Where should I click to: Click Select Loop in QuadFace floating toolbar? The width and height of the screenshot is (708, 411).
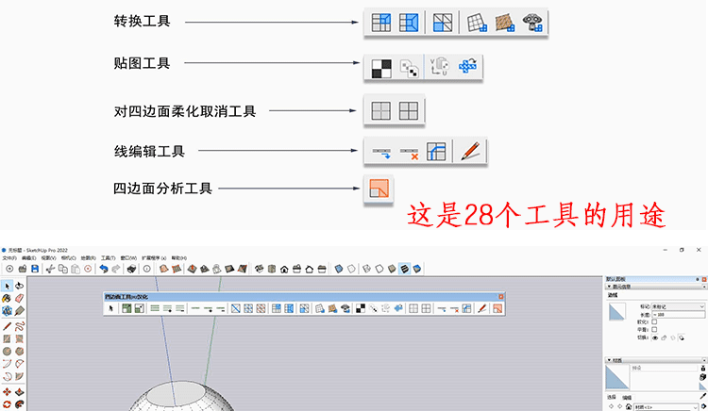coord(195,308)
